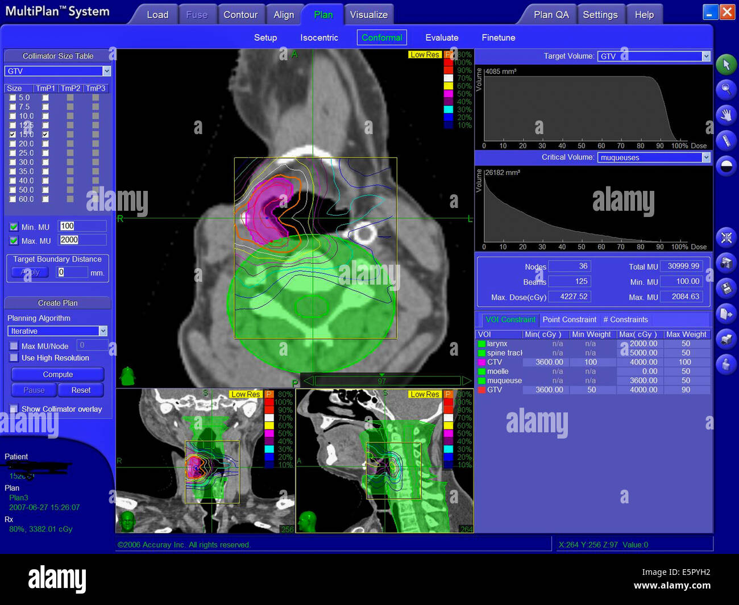Click the green profile head icon in sagittal view
This screenshot has height=605, width=739.
[308, 521]
